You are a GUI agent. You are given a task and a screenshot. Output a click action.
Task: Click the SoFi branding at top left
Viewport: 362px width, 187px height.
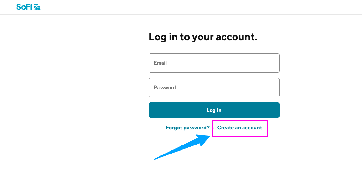(x=28, y=6)
